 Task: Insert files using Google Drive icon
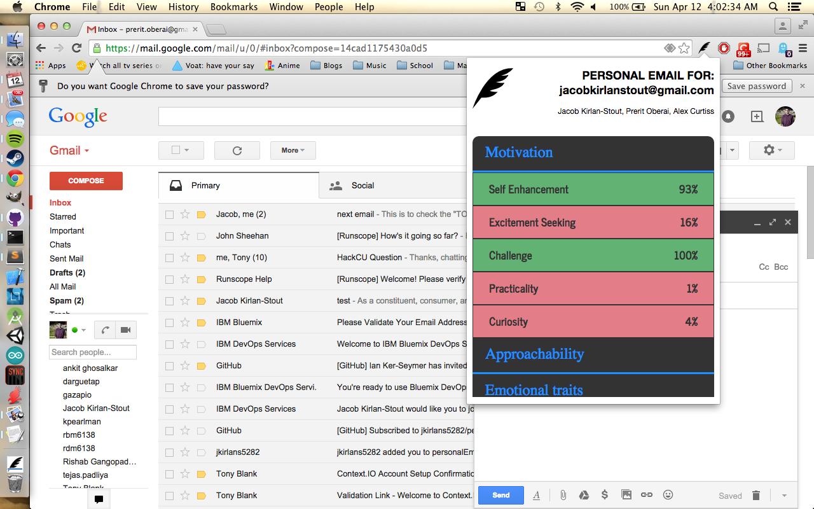pos(584,495)
